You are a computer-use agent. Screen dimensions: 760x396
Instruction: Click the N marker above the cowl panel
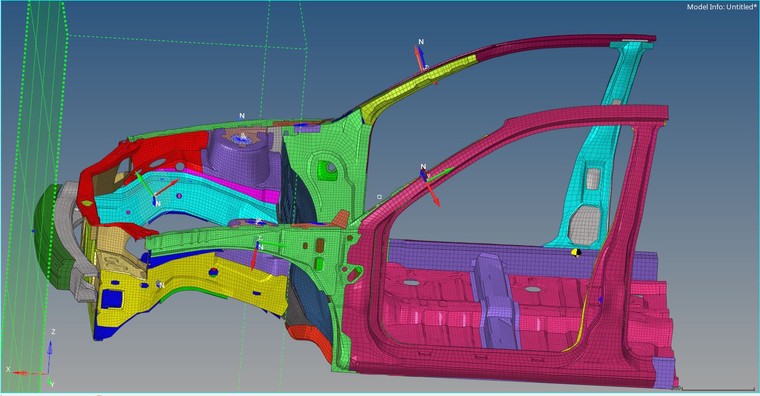tap(240, 115)
